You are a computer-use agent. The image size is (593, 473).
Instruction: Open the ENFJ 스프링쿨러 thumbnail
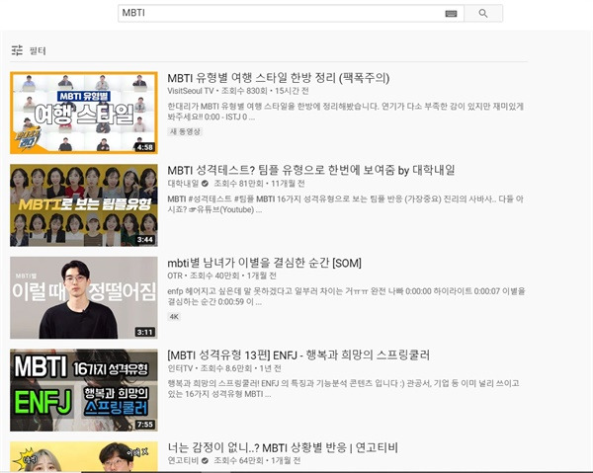[84, 390]
